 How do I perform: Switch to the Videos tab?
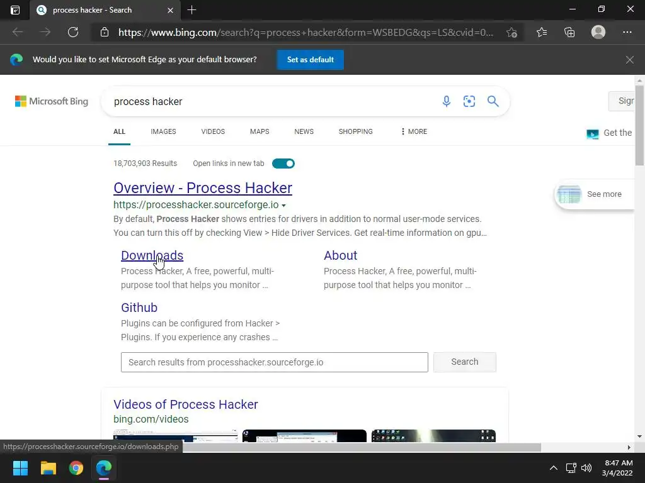(x=213, y=131)
